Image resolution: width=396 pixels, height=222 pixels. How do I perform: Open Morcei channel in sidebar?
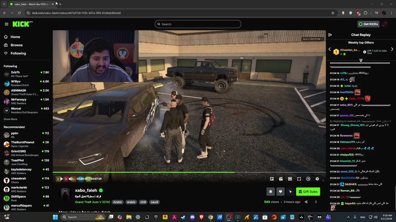coord(26,110)
